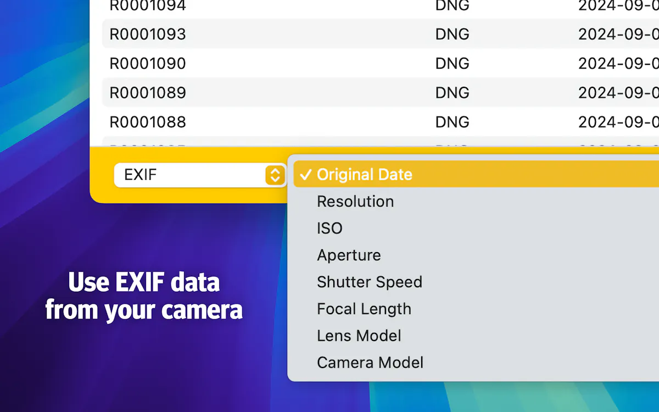
Task: Click the date cell of R0001089
Action: pos(618,92)
